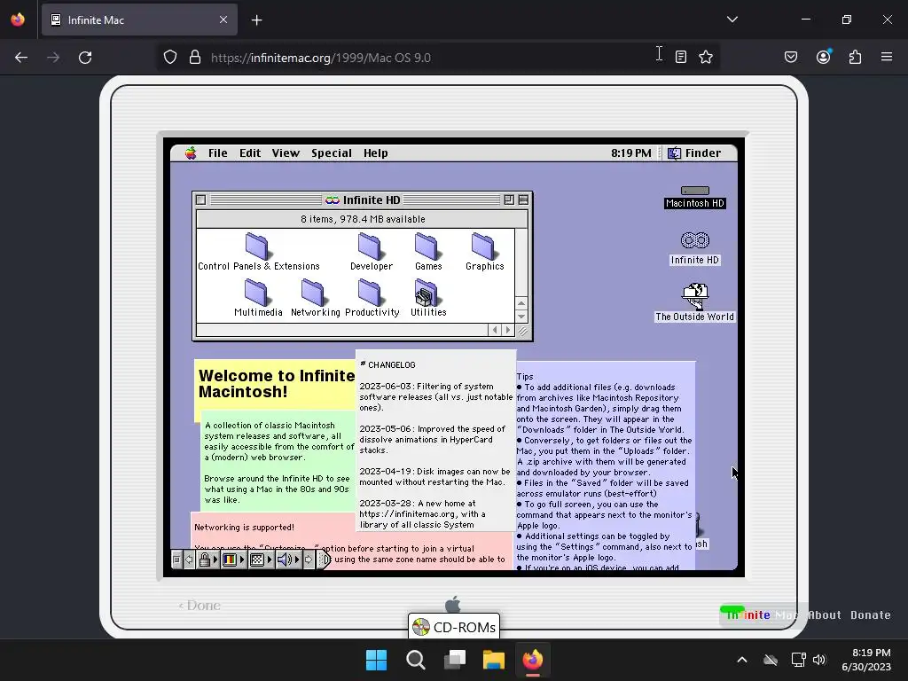Open the Apple menu in the Mac menu bar
Image resolution: width=908 pixels, height=681 pixels.
191,153
